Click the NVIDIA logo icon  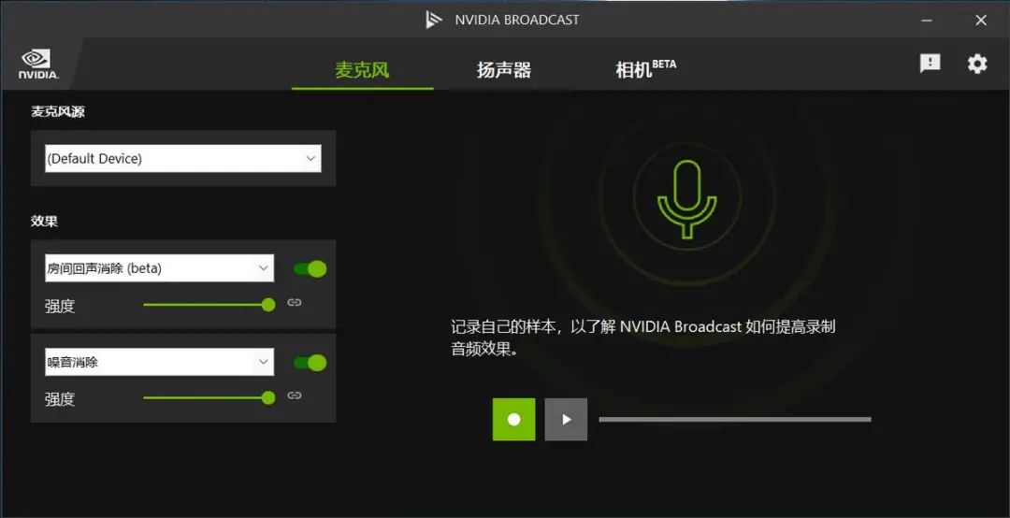pyautogui.click(x=38, y=64)
